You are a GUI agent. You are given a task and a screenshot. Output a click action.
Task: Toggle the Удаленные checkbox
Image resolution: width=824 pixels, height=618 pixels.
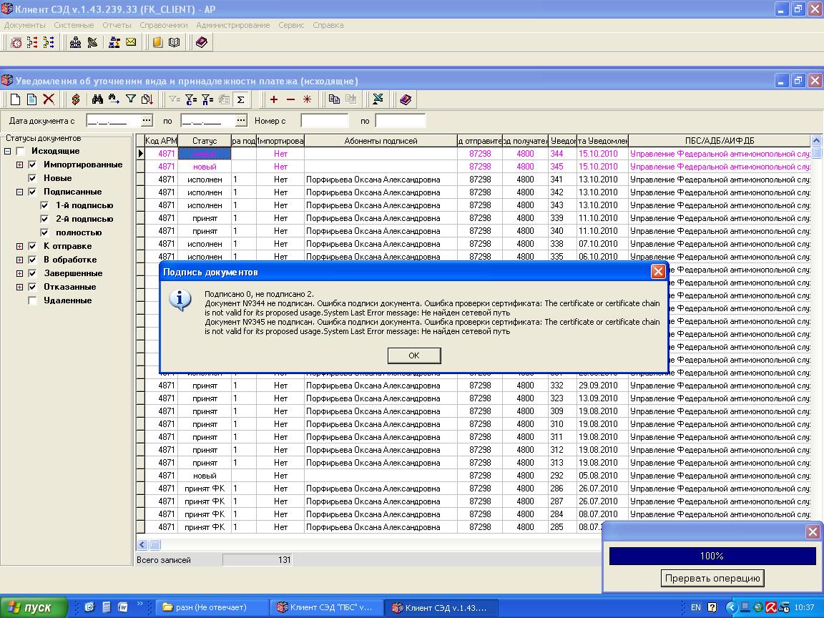(32, 300)
